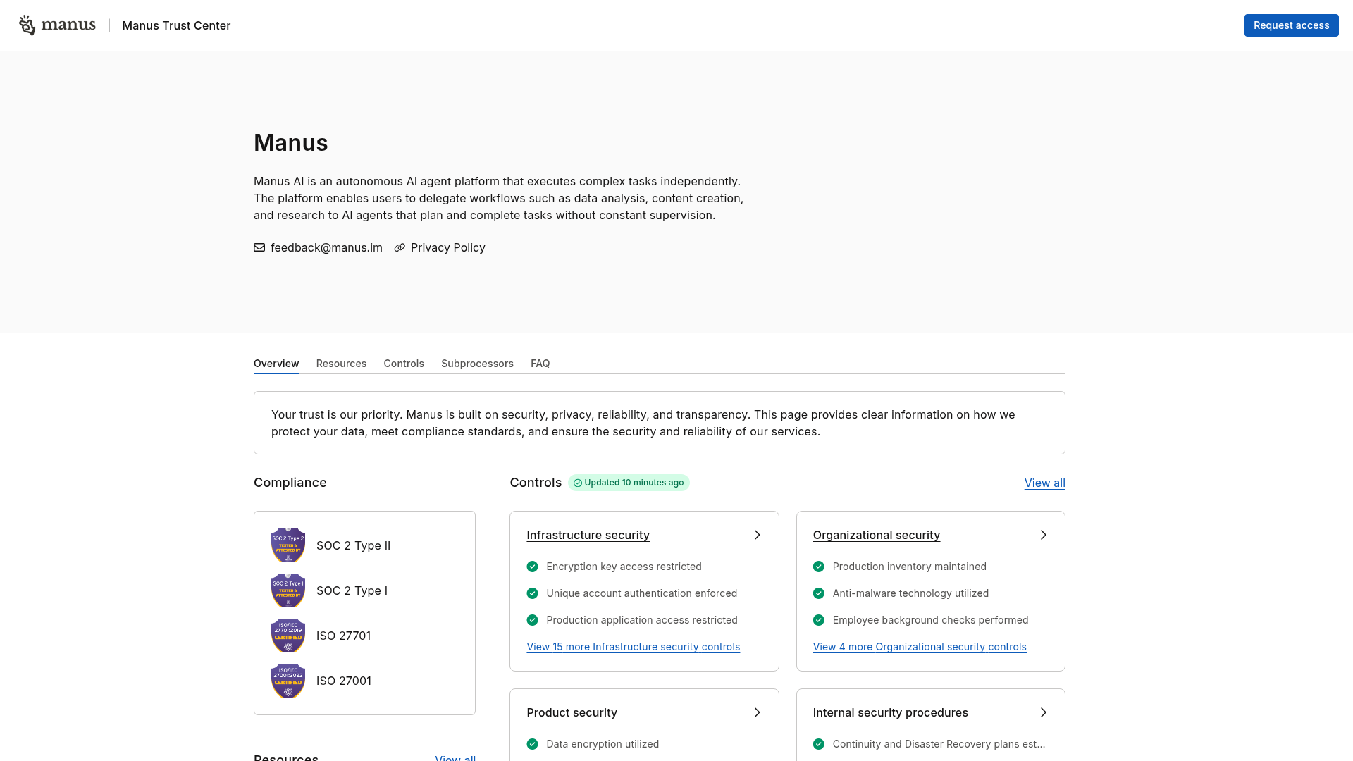Click green check beside Data encryption utilized
The height and width of the screenshot is (761, 1353).
click(x=532, y=744)
